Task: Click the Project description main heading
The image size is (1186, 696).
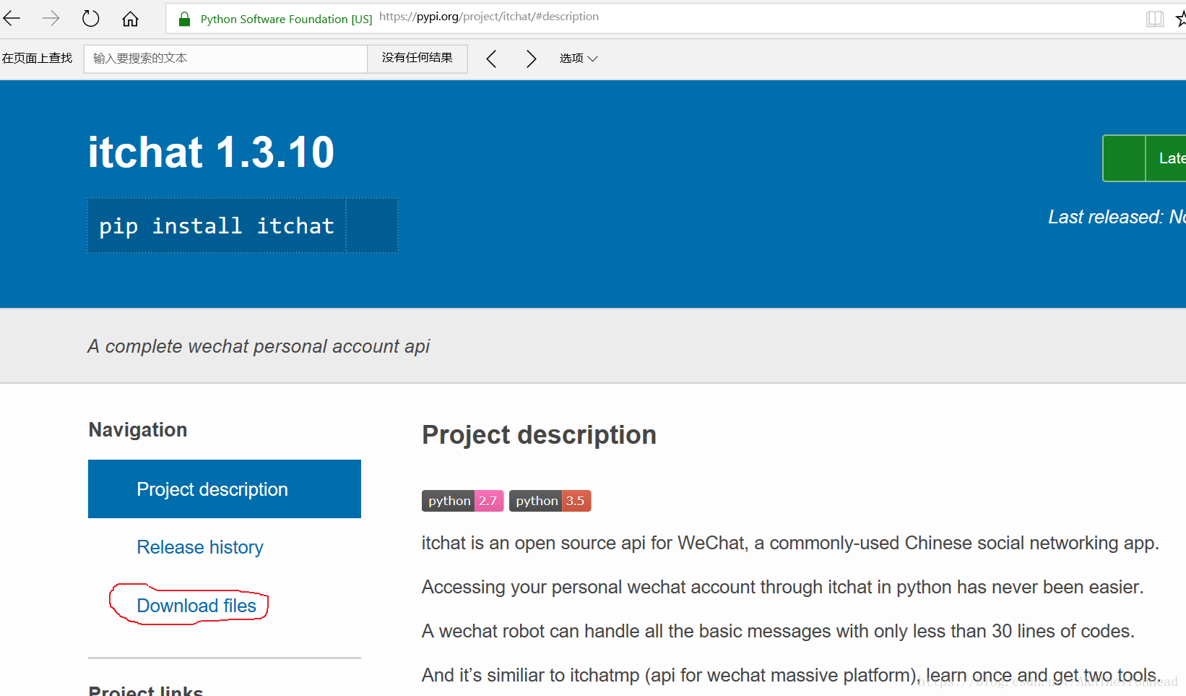Action: click(539, 435)
